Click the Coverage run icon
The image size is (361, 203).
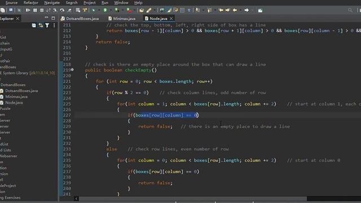coord(117,10)
